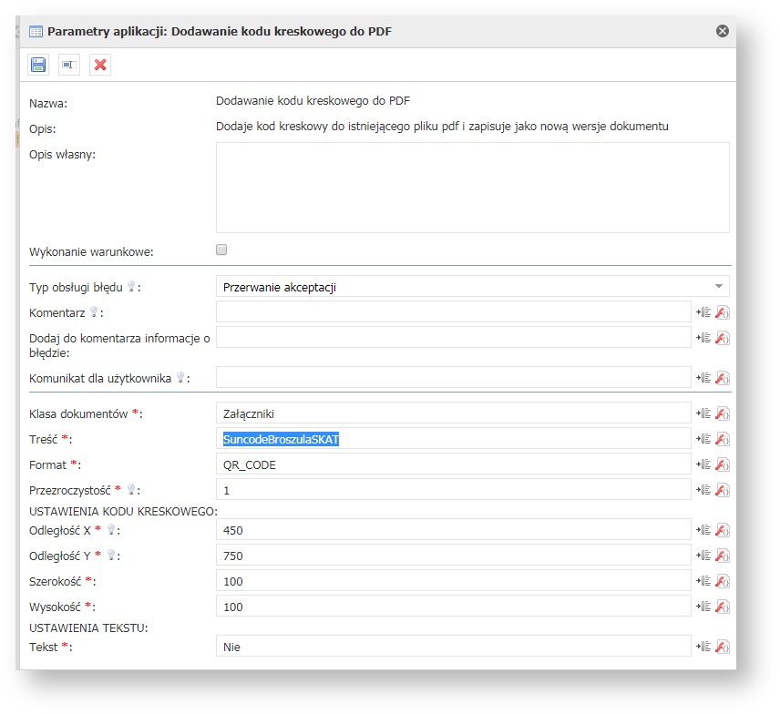Close the Parametry aplikacji dialog
Image resolution: width=780 pixels, height=714 pixels.
[x=723, y=31]
